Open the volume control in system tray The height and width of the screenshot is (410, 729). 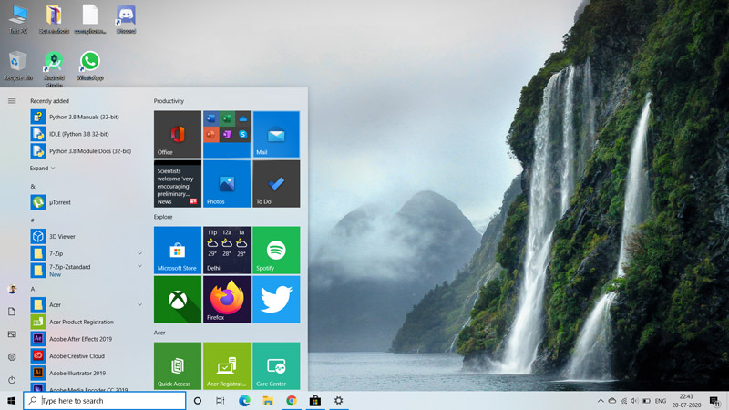(634, 401)
